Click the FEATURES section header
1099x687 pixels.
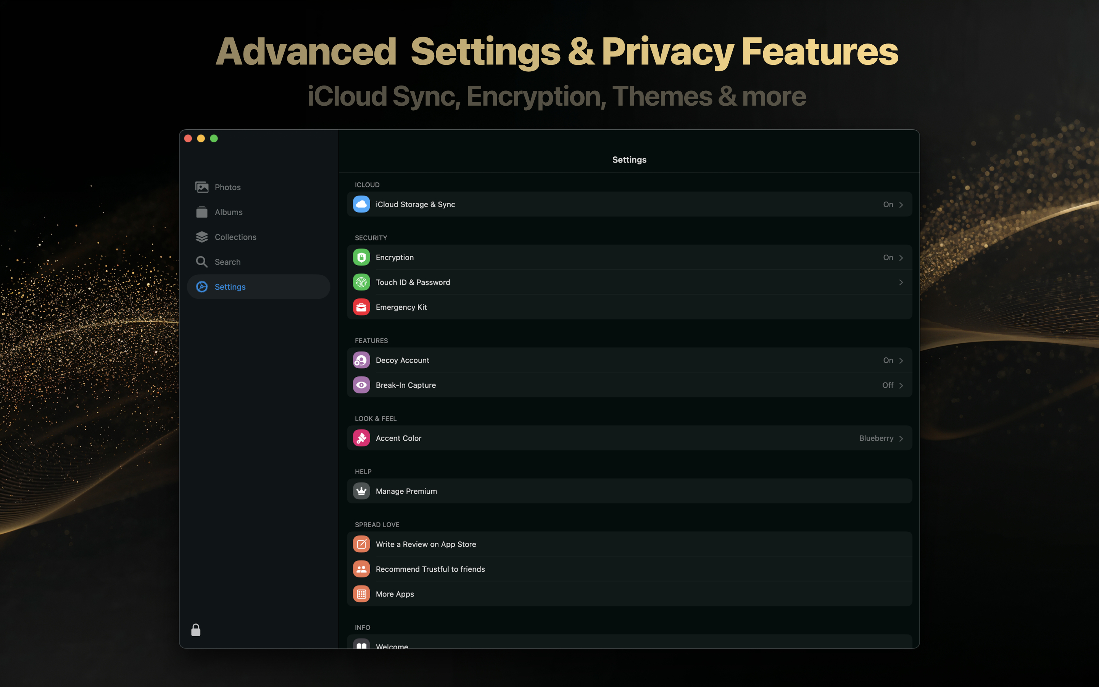click(371, 341)
